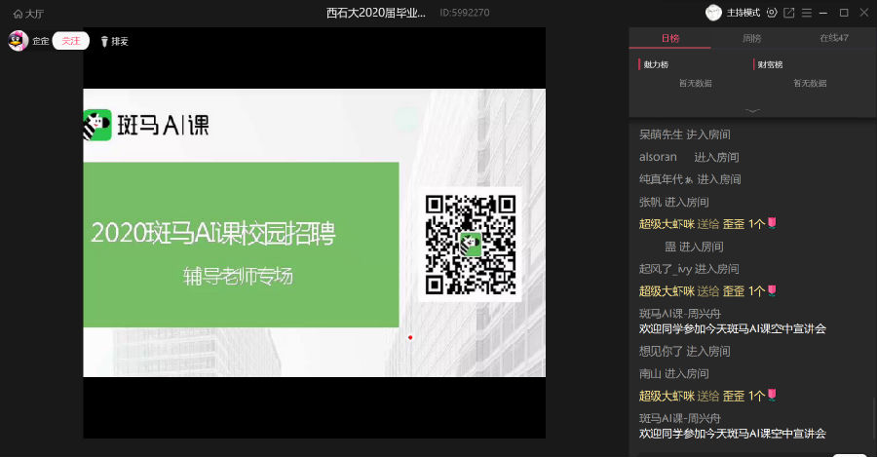Follow the host with 关注 button
Image resolution: width=877 pixels, height=457 pixels.
coord(70,41)
